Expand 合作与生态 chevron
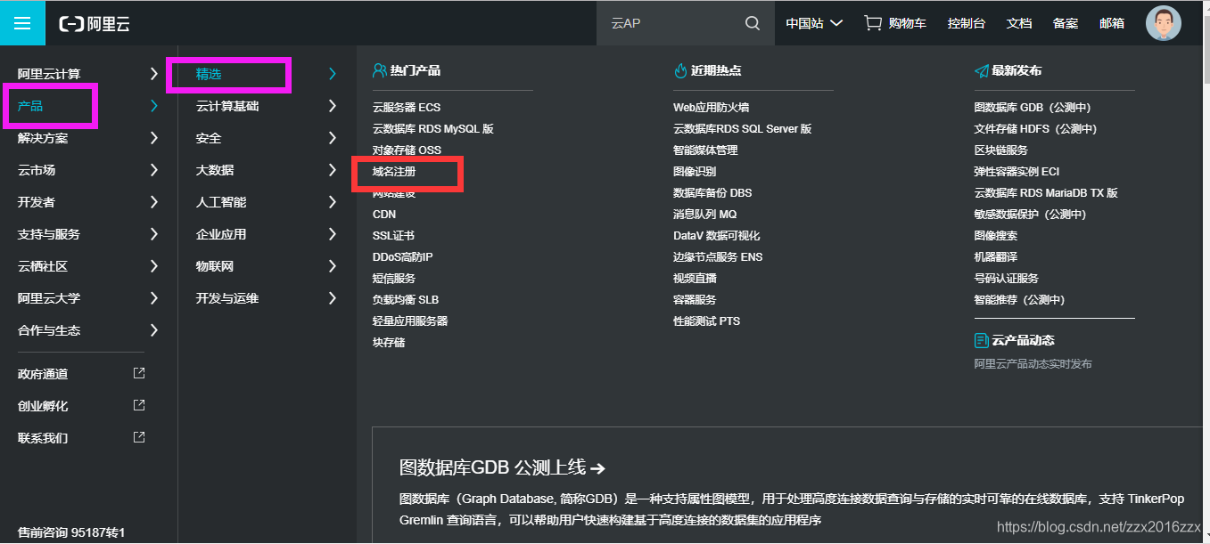Screen dimensions: 1210x544 click(x=154, y=330)
